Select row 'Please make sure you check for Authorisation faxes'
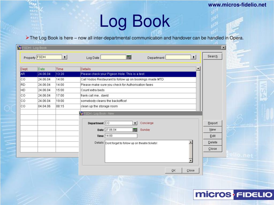 click(x=108, y=85)
